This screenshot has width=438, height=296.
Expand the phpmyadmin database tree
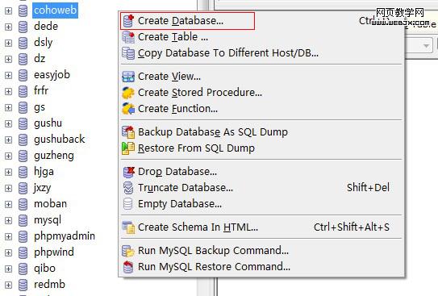(x=8, y=237)
